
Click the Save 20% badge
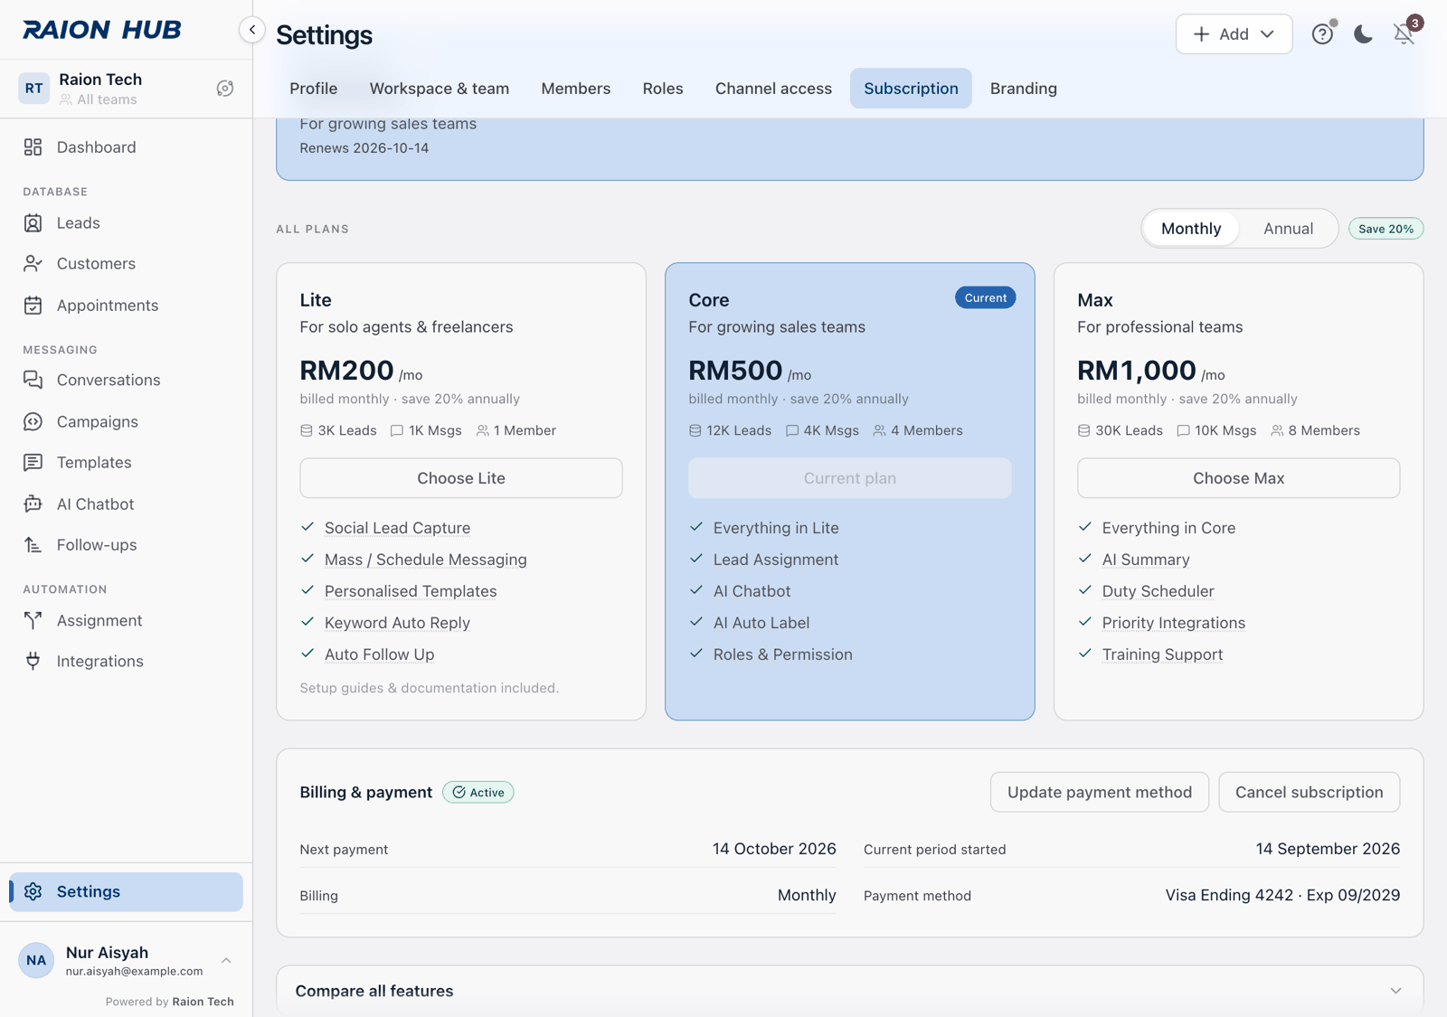coord(1386,229)
